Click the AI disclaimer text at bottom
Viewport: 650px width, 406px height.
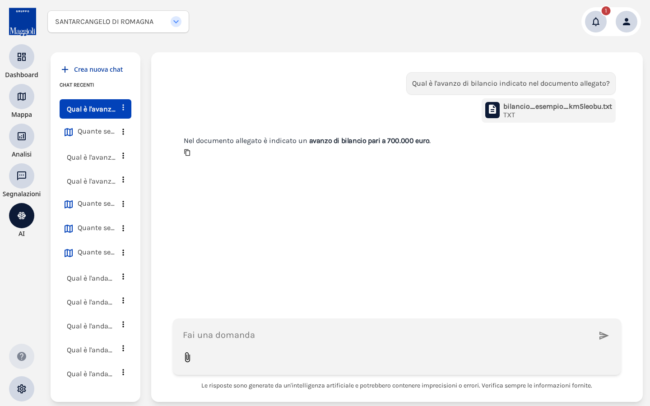point(397,386)
